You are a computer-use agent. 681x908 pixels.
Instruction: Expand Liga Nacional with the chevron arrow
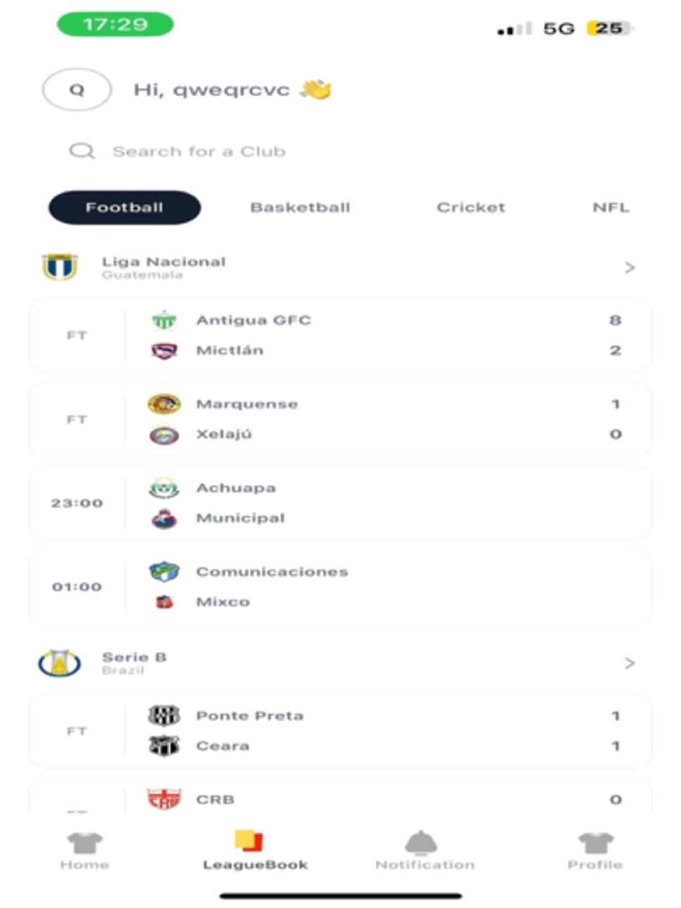629,267
